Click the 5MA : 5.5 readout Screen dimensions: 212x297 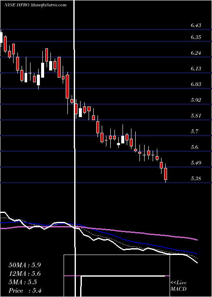click(23, 282)
